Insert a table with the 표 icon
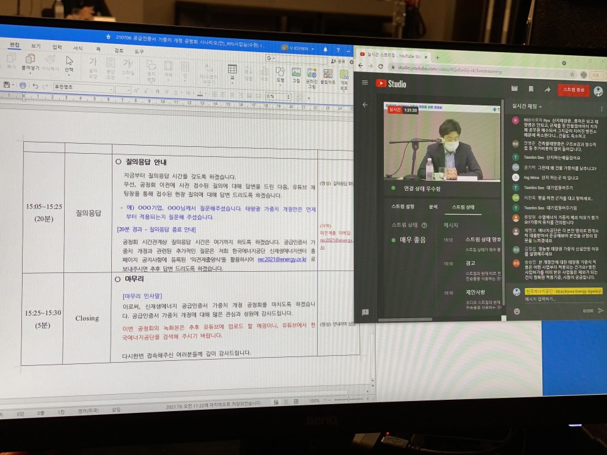Screen dimensions: 607x455 232,70
